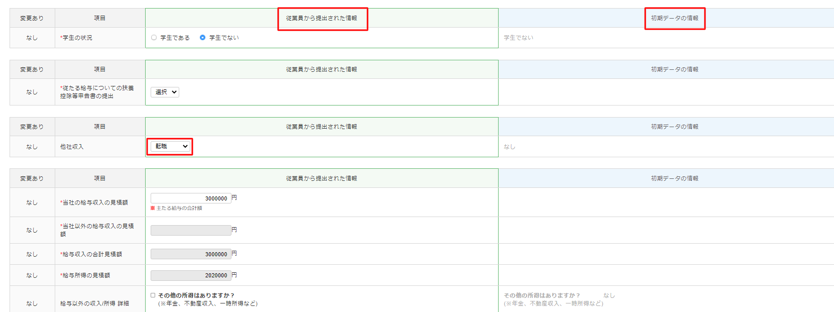Click 初期データの情報 header in 学生の状況 table
Image resolution: width=834 pixels, height=312 pixels.
(x=675, y=18)
